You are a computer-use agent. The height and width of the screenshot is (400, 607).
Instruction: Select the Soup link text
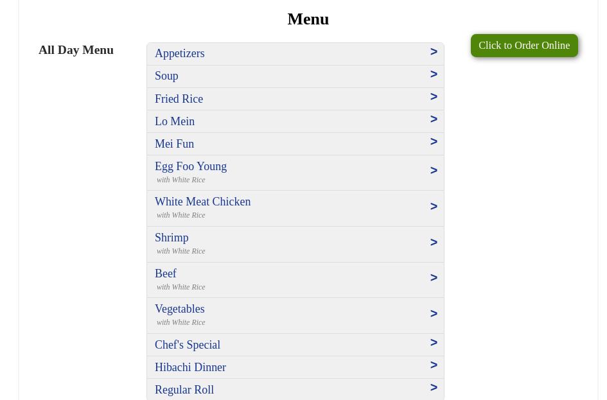tap(166, 76)
